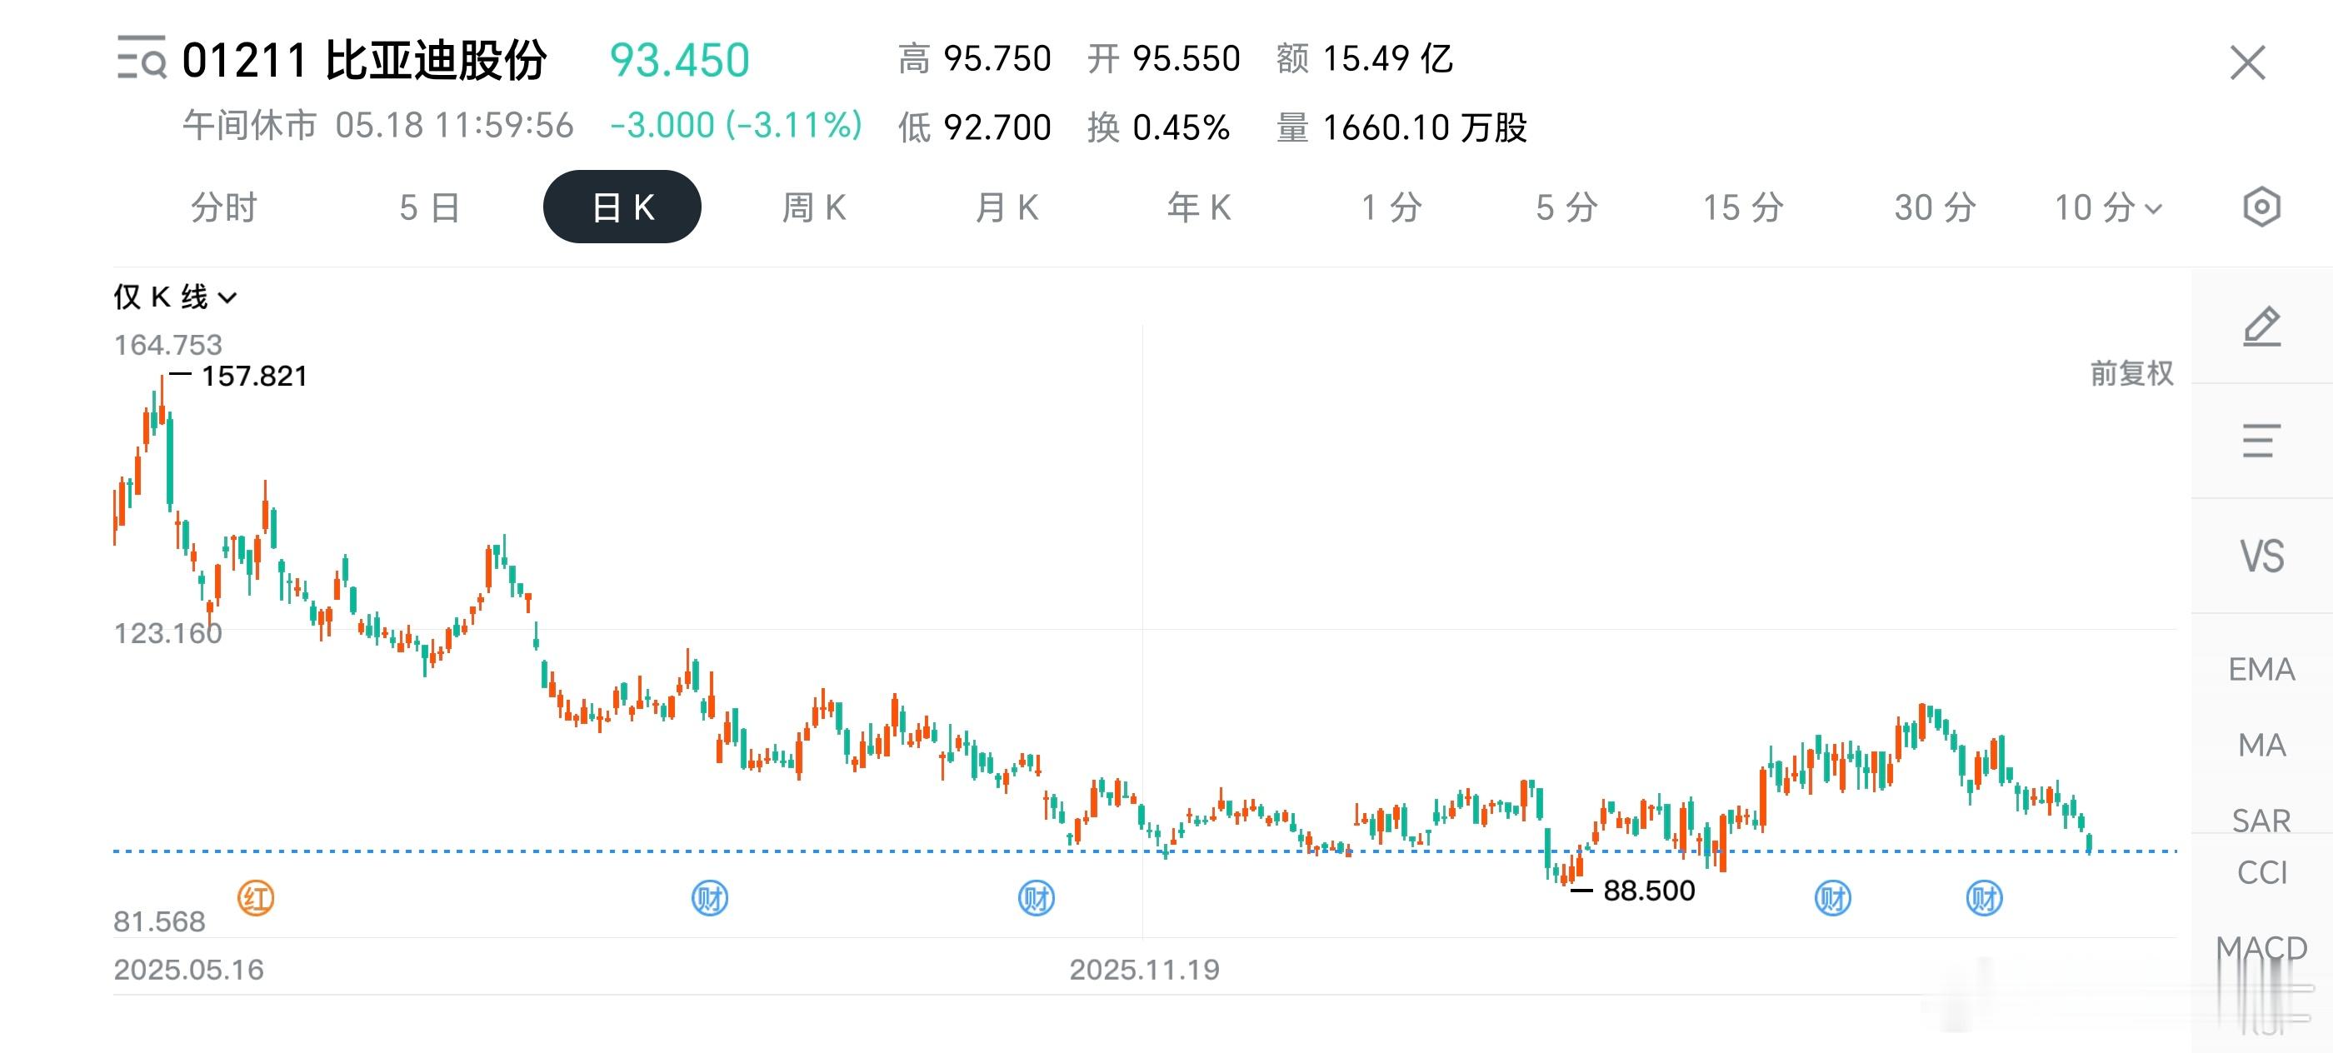Open chart settings hexagon icon
The width and height of the screenshot is (2333, 1053).
click(2261, 207)
